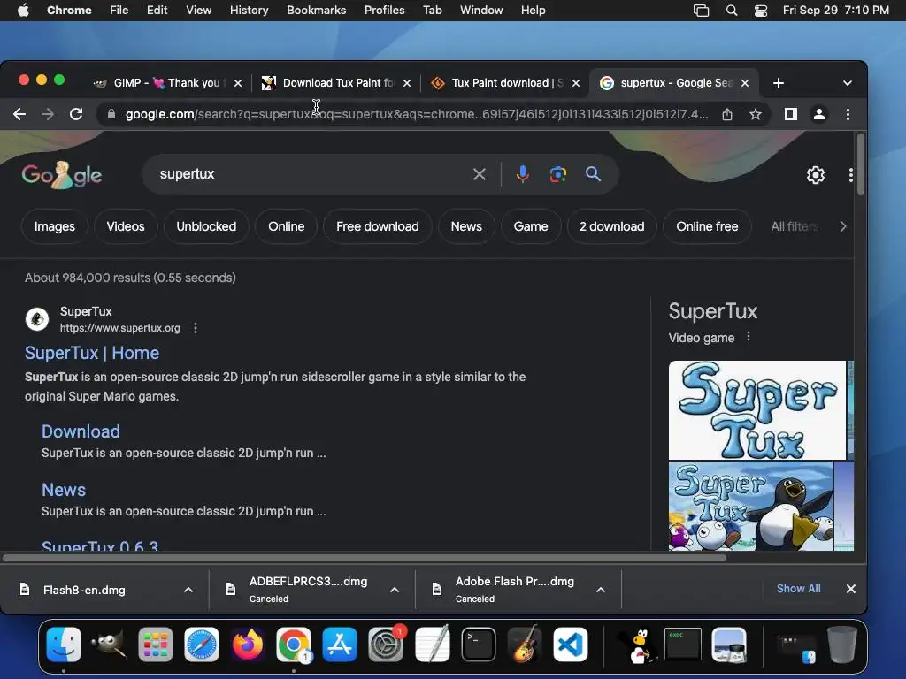
Task: Apply the Unblocked filter chip
Action: pos(206,226)
